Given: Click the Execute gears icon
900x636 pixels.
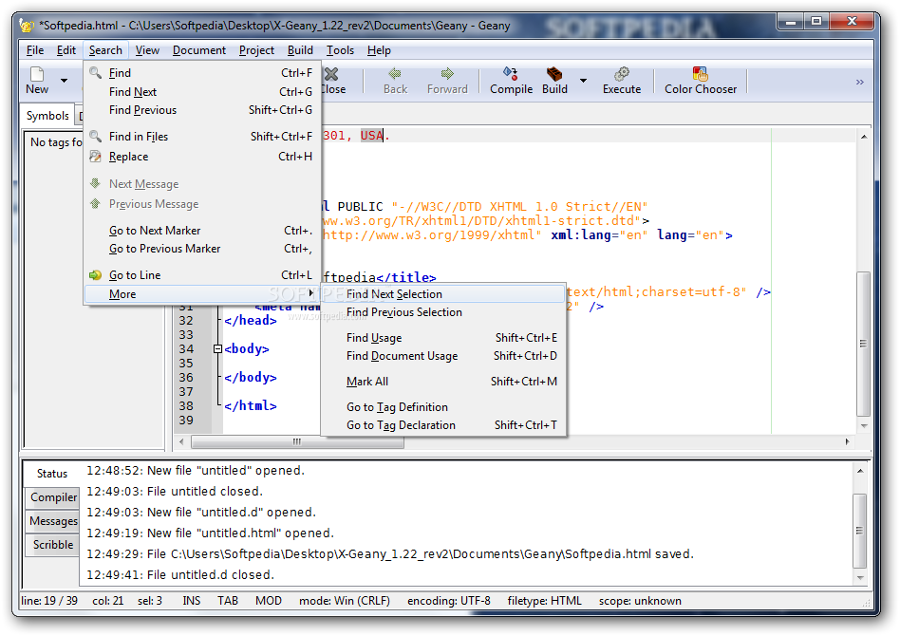Looking at the screenshot, I should click(622, 73).
